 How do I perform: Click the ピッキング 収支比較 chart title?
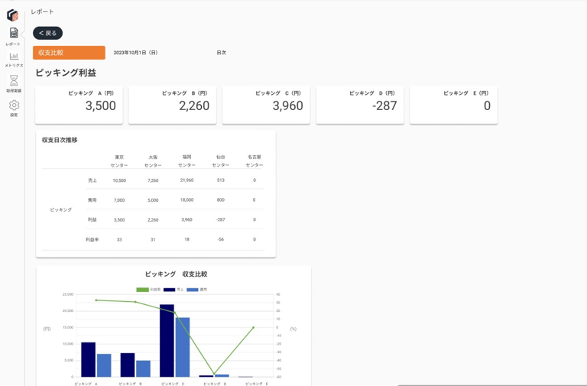[176, 274]
